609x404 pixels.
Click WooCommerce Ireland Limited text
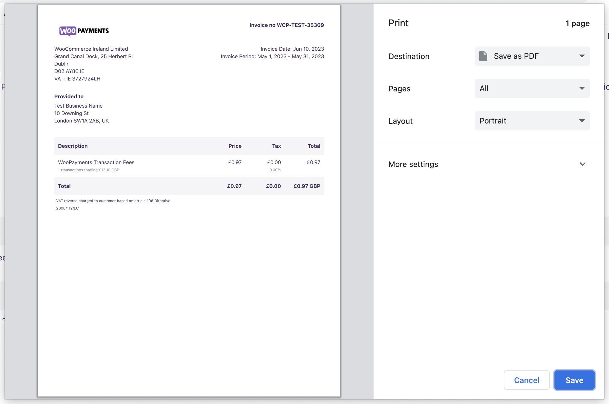pyautogui.click(x=91, y=49)
